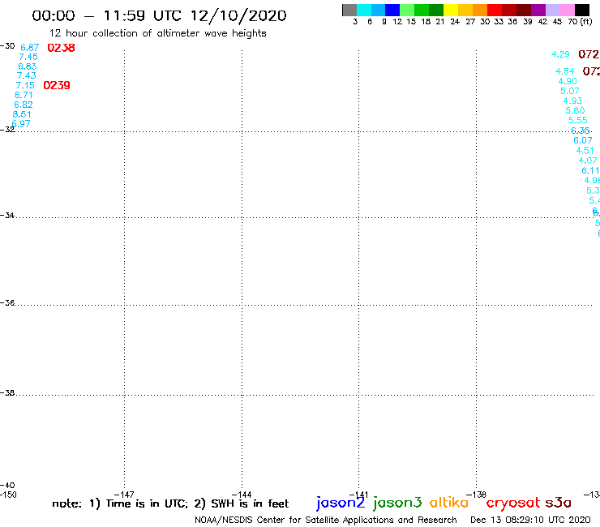Image resolution: width=600 pixels, height=527 pixels.
Task: Click wave height value 5.80
Action: point(575,110)
